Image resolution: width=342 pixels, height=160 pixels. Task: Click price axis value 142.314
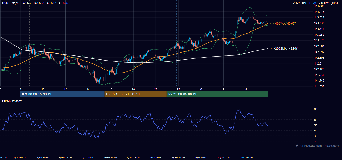pos(319,63)
